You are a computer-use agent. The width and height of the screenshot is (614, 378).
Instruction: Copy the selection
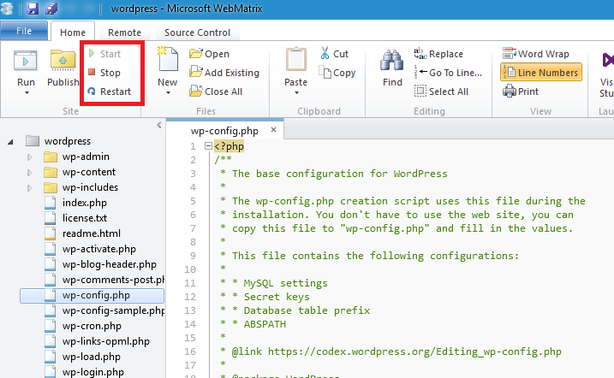click(x=337, y=73)
